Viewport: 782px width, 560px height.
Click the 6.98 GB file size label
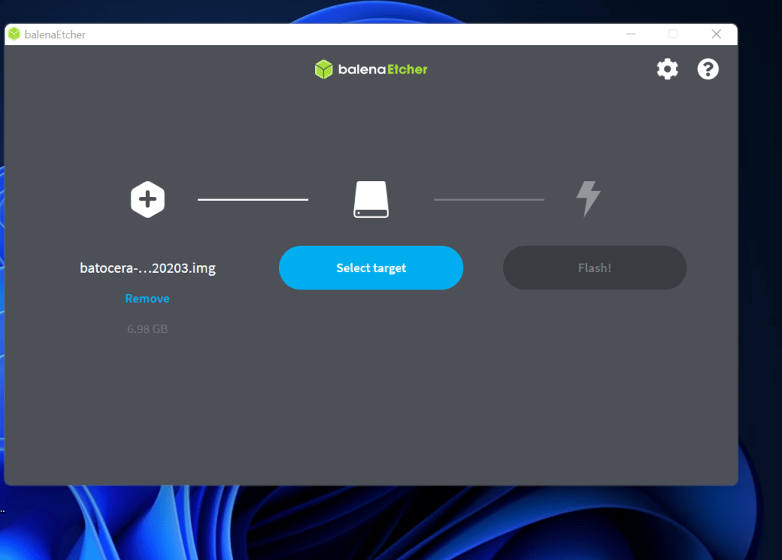[x=148, y=329]
